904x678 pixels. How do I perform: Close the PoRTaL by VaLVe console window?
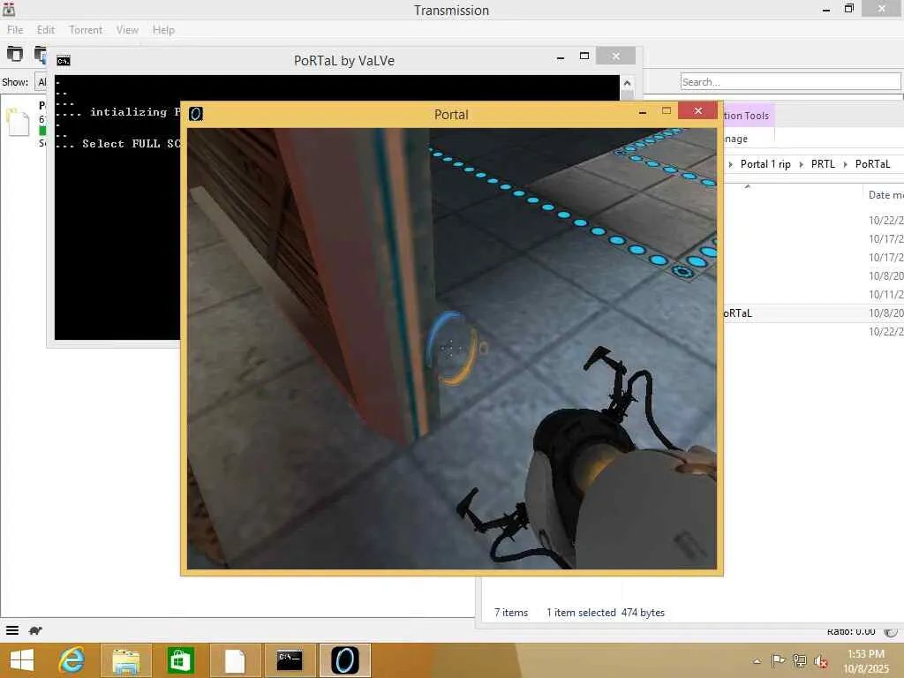click(x=615, y=56)
